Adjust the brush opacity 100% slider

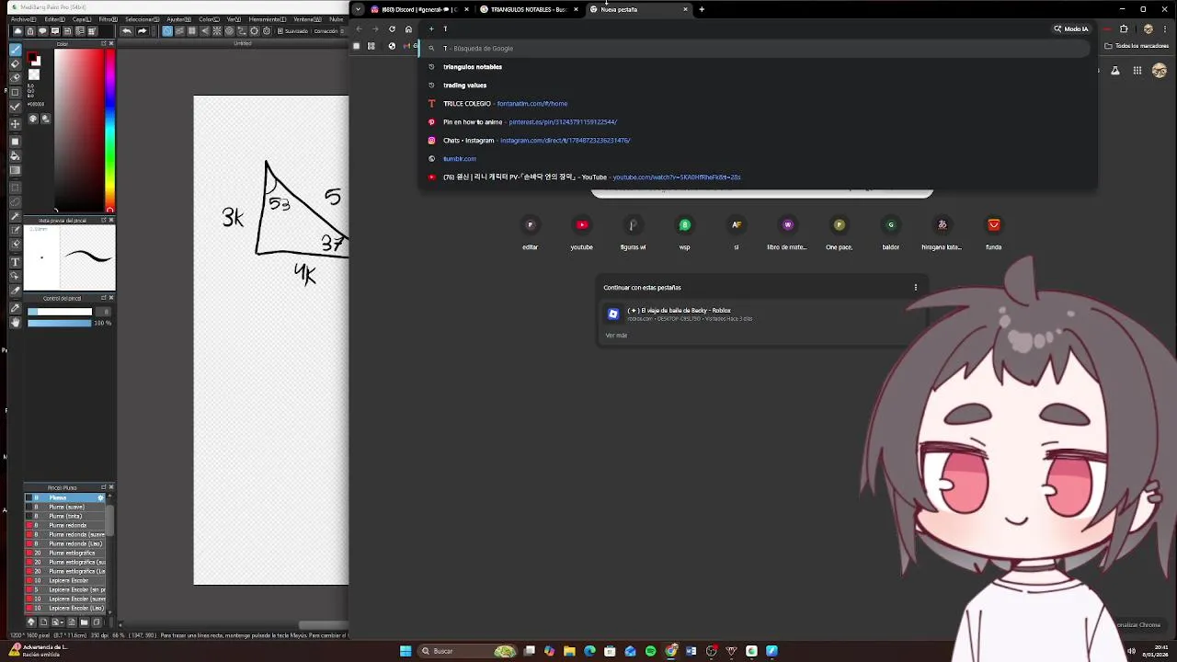pos(60,323)
